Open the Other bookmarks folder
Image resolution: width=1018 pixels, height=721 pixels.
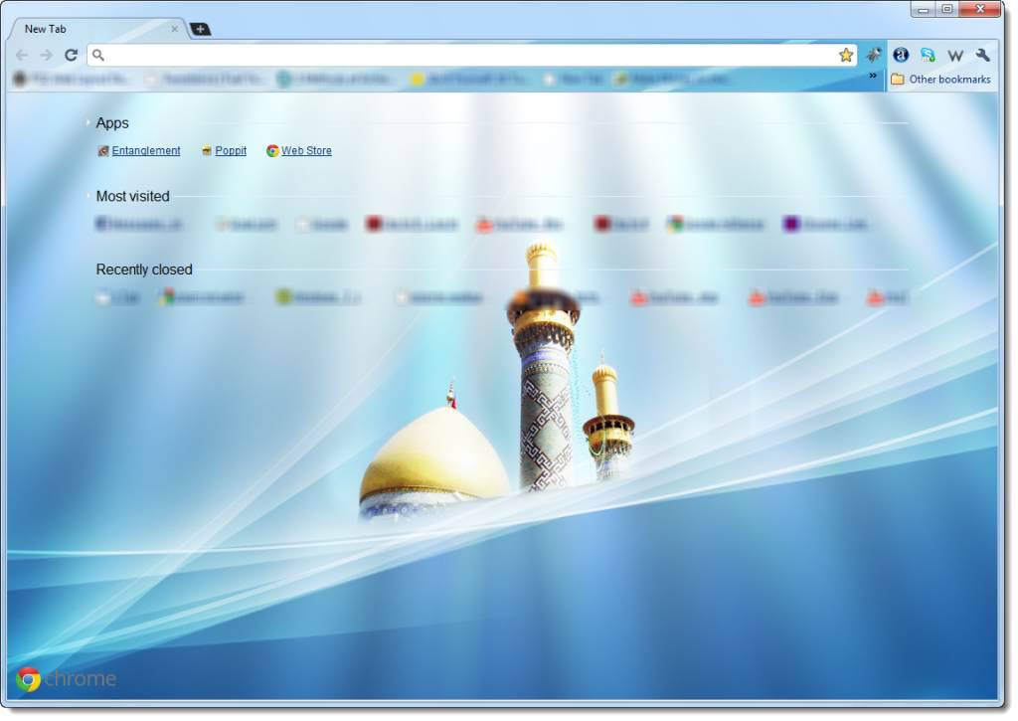pos(940,79)
